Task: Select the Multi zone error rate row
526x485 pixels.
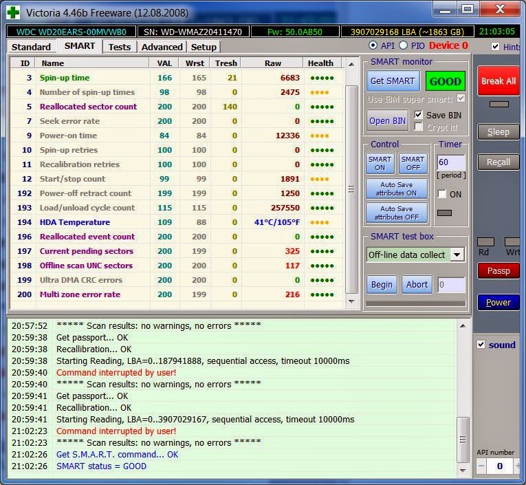Action: 177,294
